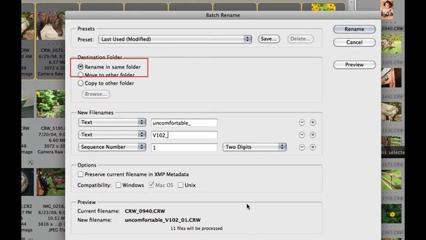Screen dimensions: 426x240
Task: Click the Mac OS compatibility checkbox
Action: tap(151, 185)
